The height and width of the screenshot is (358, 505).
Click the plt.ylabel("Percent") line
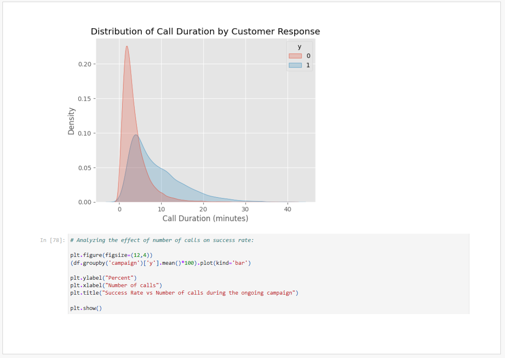click(x=103, y=278)
